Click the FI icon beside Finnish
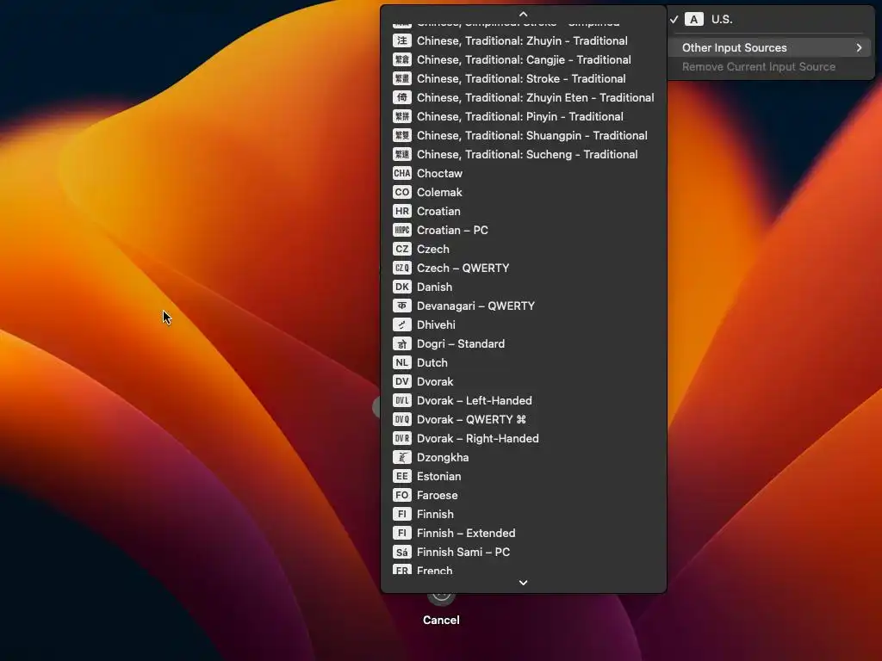 (401, 514)
